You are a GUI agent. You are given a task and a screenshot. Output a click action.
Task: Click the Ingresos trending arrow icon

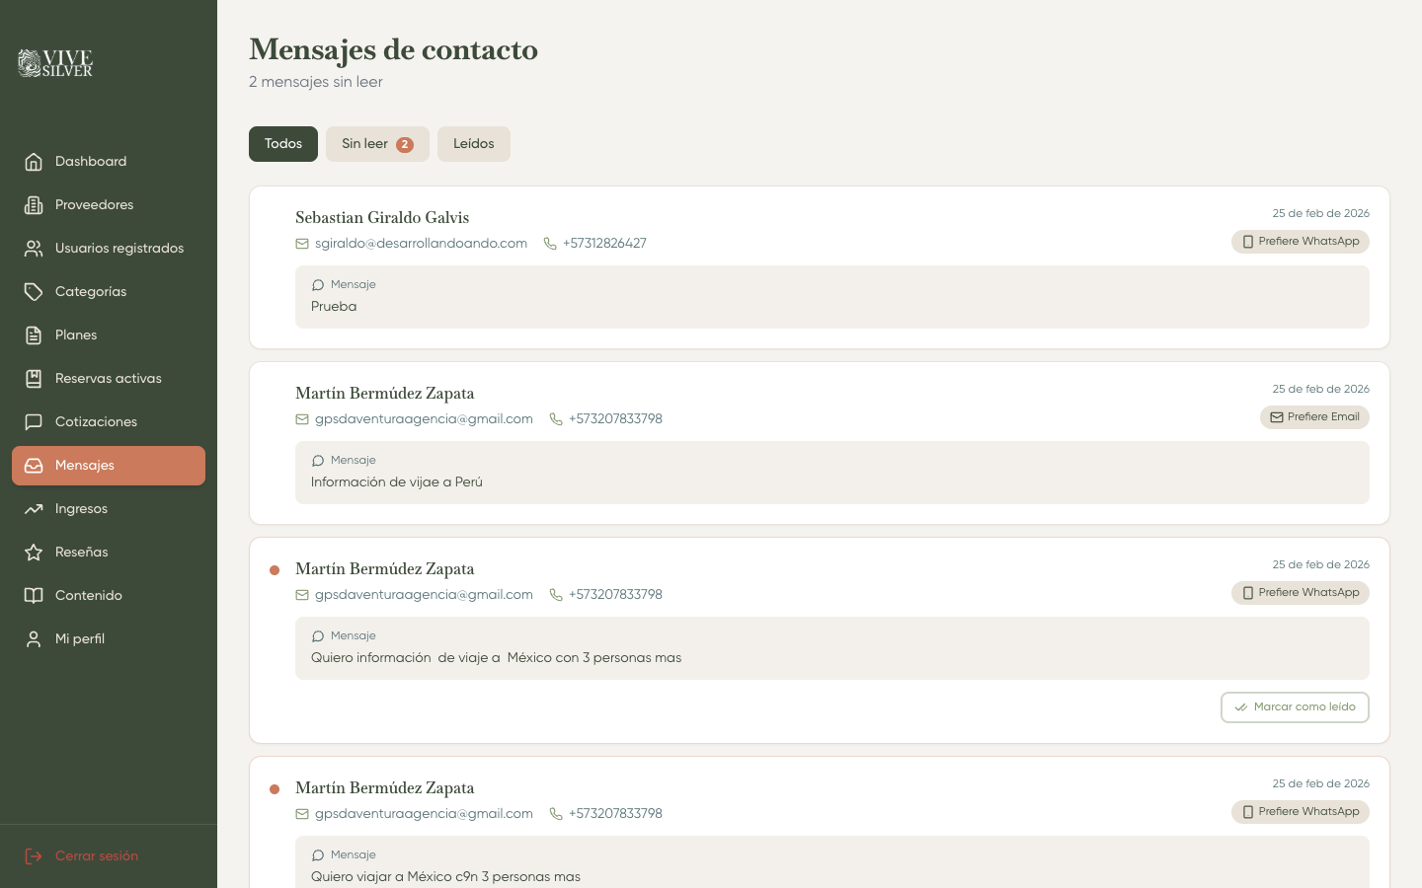[35, 508]
